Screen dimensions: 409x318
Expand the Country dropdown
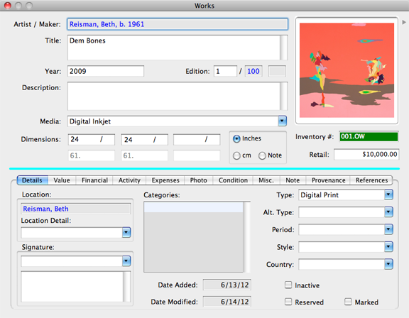click(x=388, y=264)
